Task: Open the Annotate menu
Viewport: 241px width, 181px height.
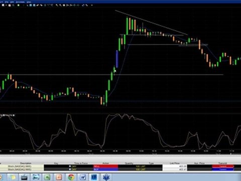Action: [20, 2]
